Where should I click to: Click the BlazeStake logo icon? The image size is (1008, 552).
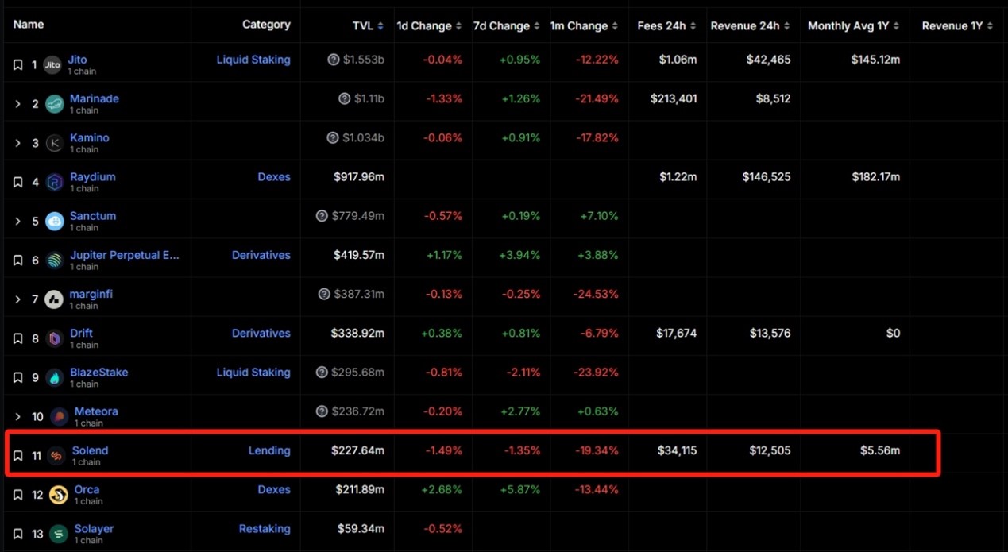pos(54,377)
